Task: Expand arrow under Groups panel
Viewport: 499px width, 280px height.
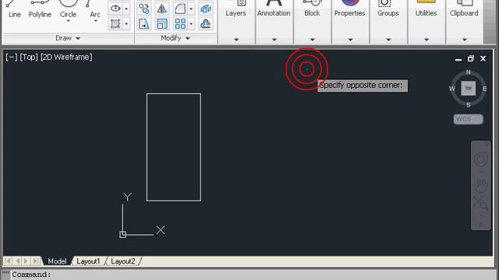Action: pyautogui.click(x=388, y=40)
